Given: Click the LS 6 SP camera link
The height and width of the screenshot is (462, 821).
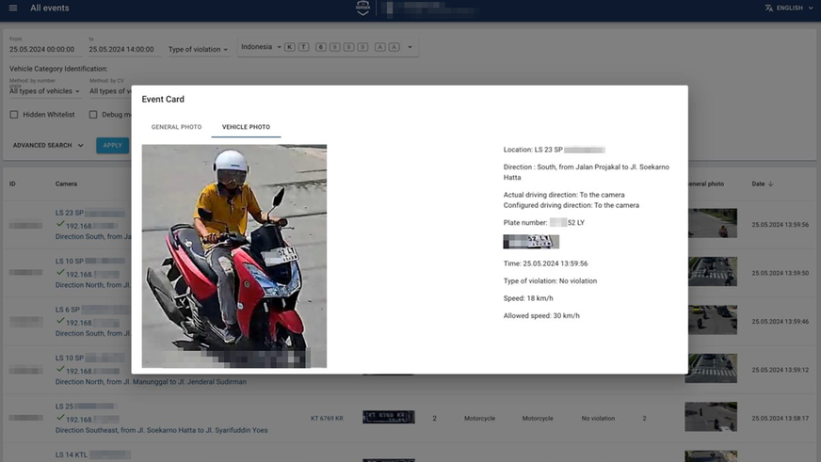Looking at the screenshot, I should (92, 310).
